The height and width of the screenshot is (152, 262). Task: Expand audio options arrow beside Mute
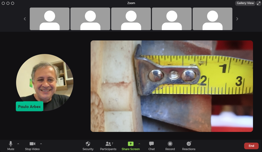coord(18,144)
